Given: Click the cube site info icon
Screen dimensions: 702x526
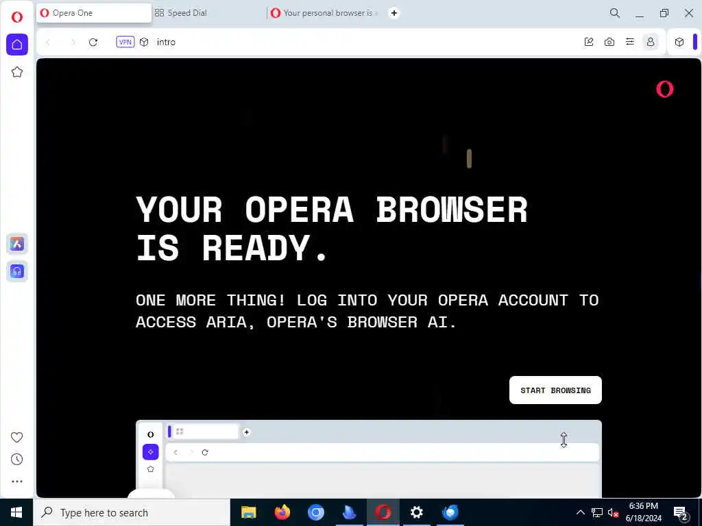Looking at the screenshot, I should coord(144,42).
